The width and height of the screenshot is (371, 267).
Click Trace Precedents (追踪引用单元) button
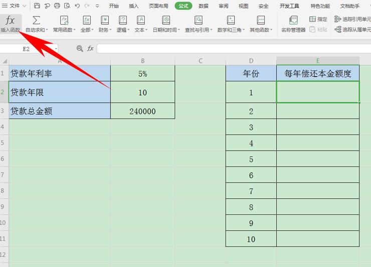coord(352,19)
